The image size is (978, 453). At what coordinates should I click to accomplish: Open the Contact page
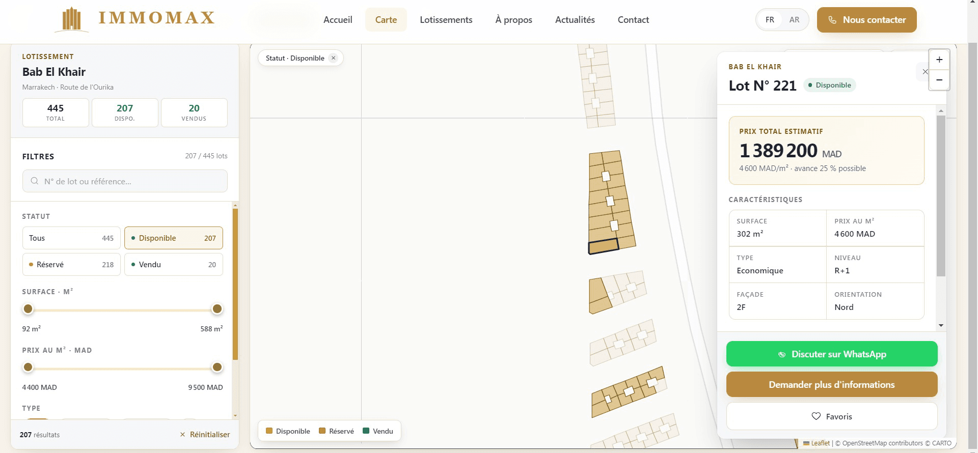(633, 20)
